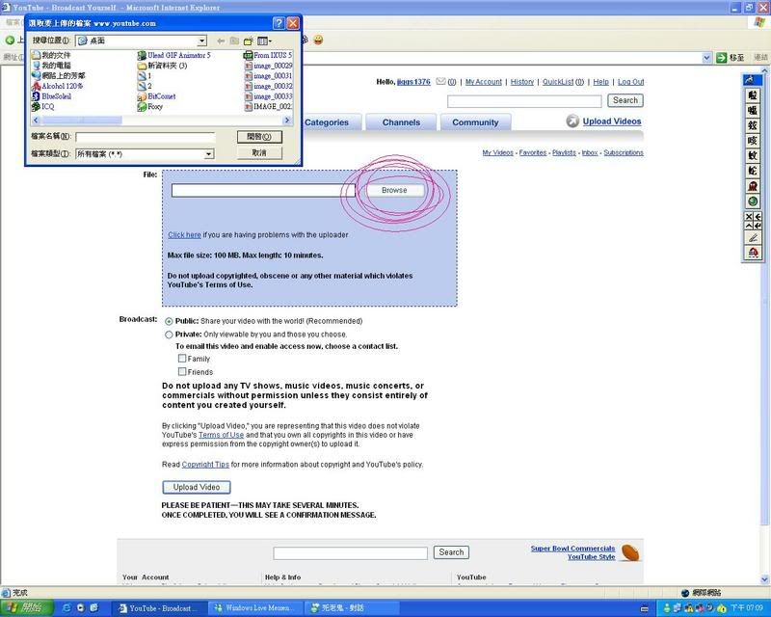The width and height of the screenshot is (771, 617).
Task: Click the dialog help question mark button
Action: pos(279,23)
